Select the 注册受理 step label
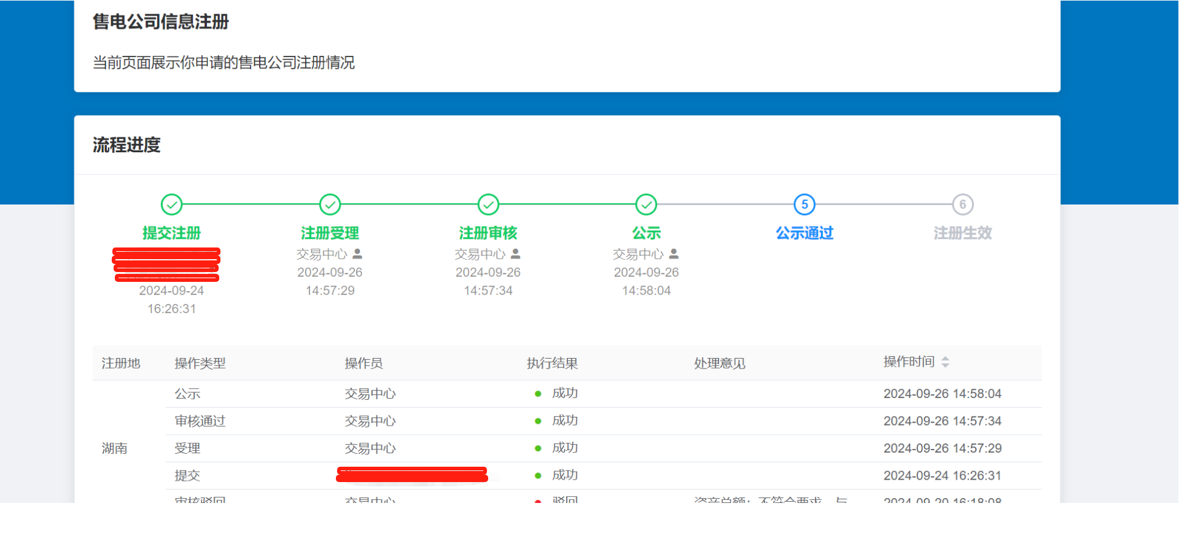This screenshot has width=1179, height=557. [330, 233]
